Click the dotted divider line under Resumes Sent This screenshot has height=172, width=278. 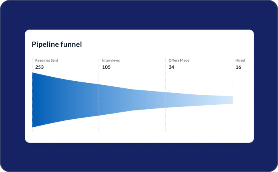coord(32,129)
